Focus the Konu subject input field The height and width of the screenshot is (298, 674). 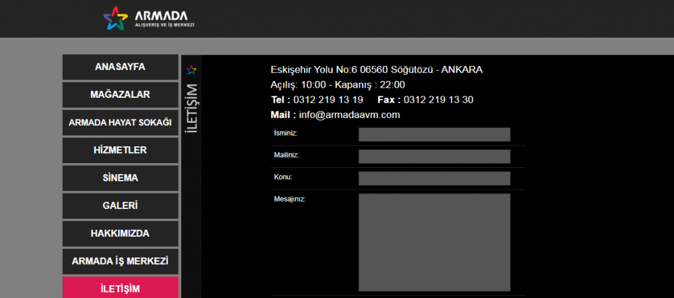(x=434, y=179)
